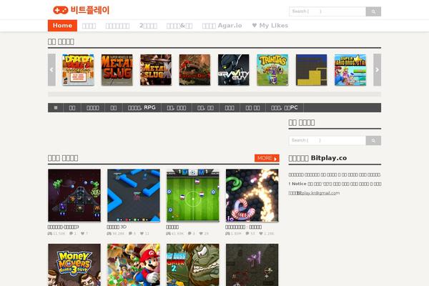
Task: Open the nav item starting with '2'
Action: coord(148,26)
